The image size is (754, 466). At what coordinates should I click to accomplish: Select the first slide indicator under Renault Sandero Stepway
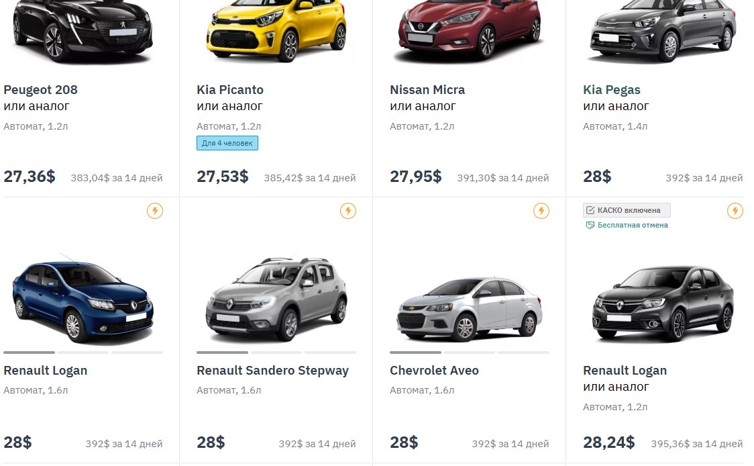point(222,352)
